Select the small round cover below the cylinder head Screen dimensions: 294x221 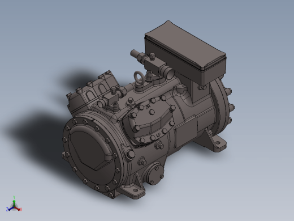pos(154,175)
